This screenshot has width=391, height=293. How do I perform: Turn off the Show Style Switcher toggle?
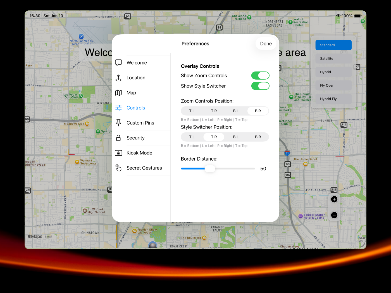[260, 86]
